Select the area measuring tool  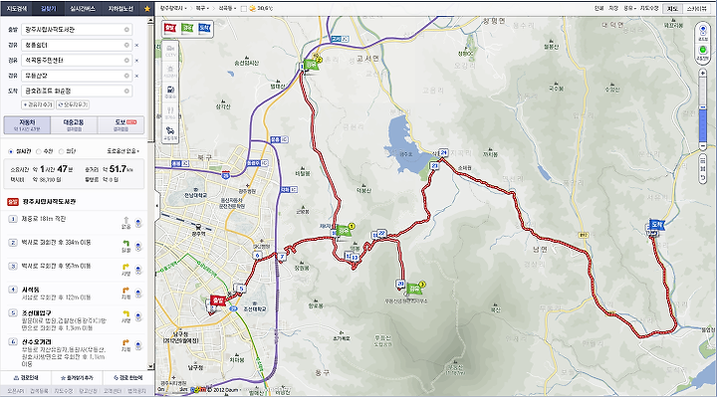[x=703, y=169]
